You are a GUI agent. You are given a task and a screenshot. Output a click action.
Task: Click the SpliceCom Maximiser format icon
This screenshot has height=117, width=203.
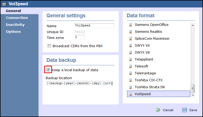pyautogui.click(x=131, y=39)
